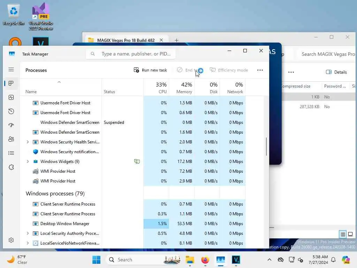Open File Explorer see more ellipsis
This screenshot has width=357, height=268.
coord(291,72)
